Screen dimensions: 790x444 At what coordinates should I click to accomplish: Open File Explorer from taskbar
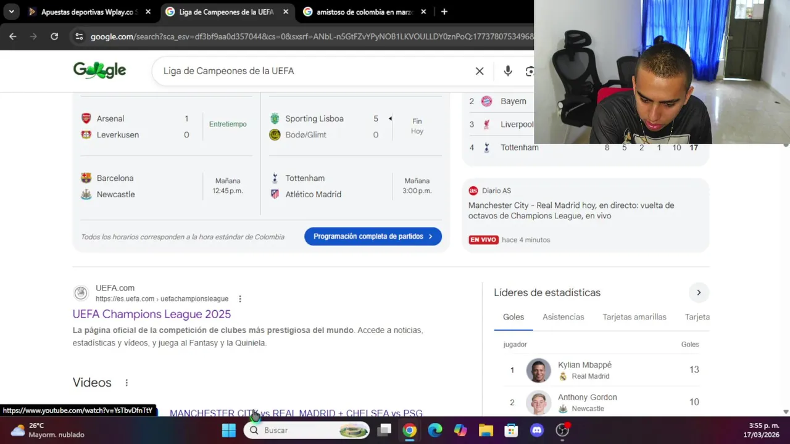[x=486, y=430]
